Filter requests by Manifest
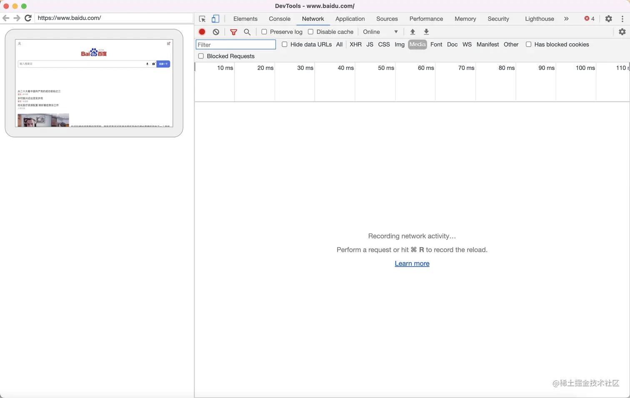The width and height of the screenshot is (630, 398). point(487,45)
